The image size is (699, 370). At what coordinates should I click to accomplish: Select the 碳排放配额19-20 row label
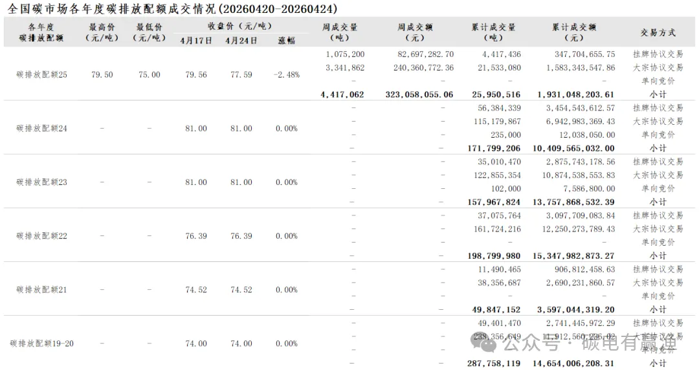click(x=41, y=343)
